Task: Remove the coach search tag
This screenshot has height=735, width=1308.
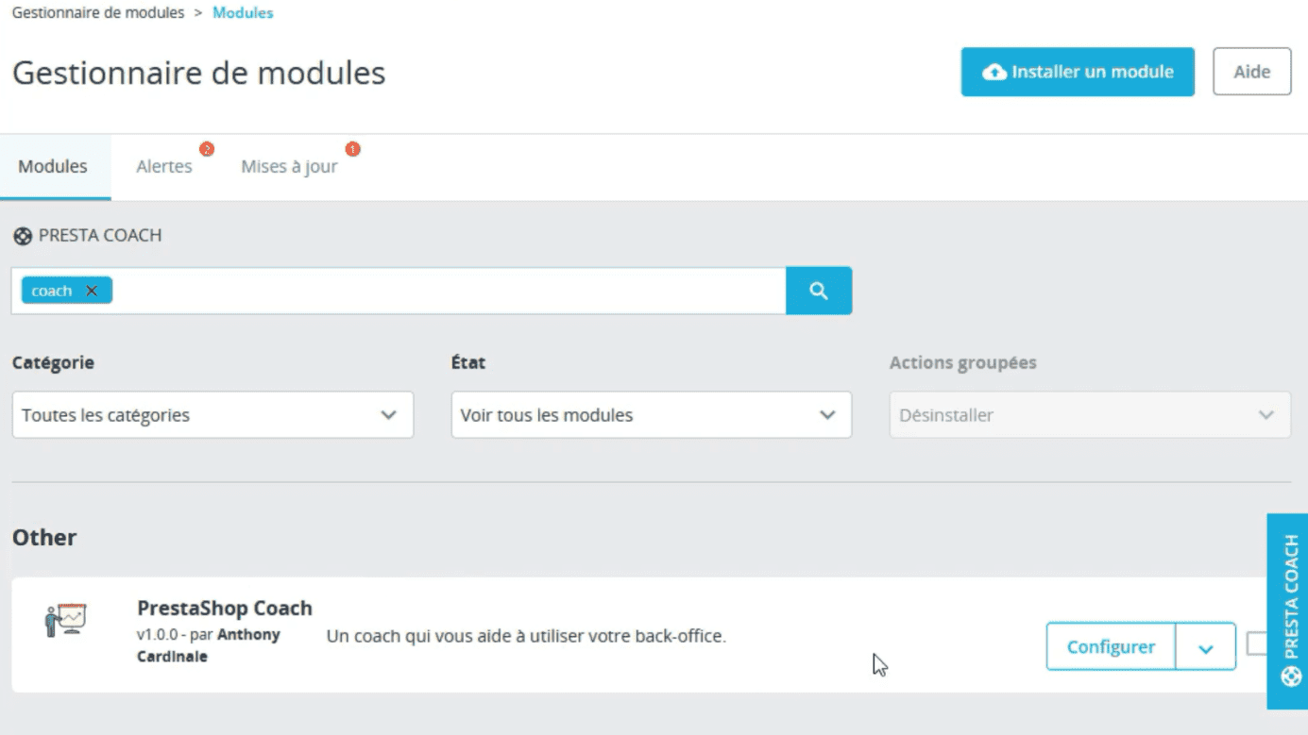Action: coord(92,291)
